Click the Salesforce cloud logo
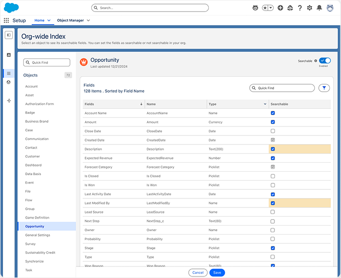The width and height of the screenshot is (341, 278). [11, 8]
